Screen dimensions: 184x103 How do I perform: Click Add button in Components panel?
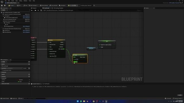[x=3, y=10]
